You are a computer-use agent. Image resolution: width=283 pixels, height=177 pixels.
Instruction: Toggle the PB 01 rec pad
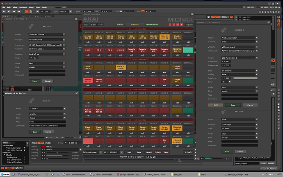tap(88, 50)
